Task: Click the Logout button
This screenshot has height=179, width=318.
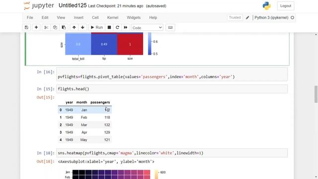Action: (286, 6)
